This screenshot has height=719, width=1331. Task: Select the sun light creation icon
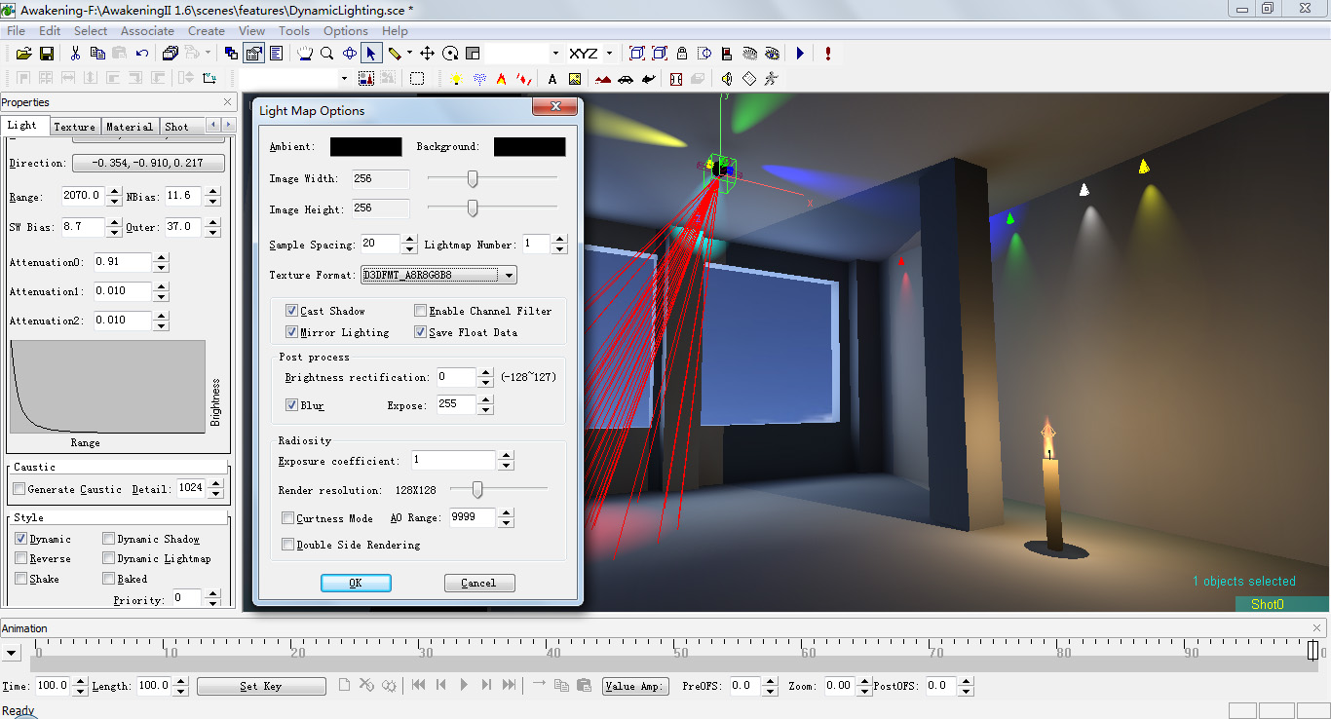(x=456, y=79)
